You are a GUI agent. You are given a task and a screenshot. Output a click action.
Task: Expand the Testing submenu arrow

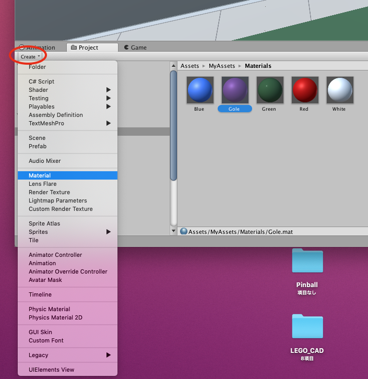point(109,98)
